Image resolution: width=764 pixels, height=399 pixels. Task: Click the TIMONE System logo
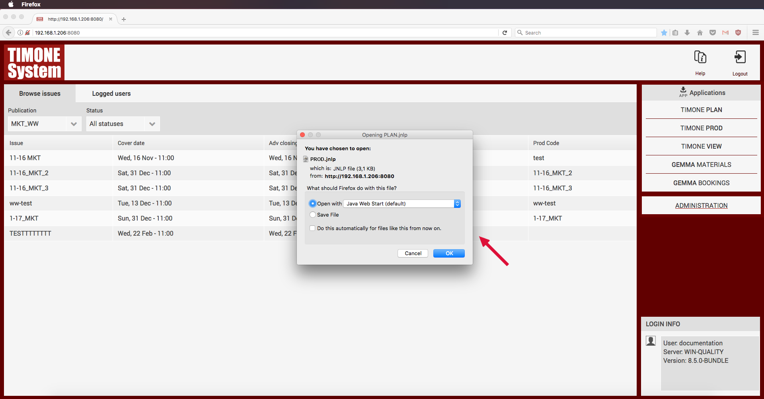(x=34, y=62)
